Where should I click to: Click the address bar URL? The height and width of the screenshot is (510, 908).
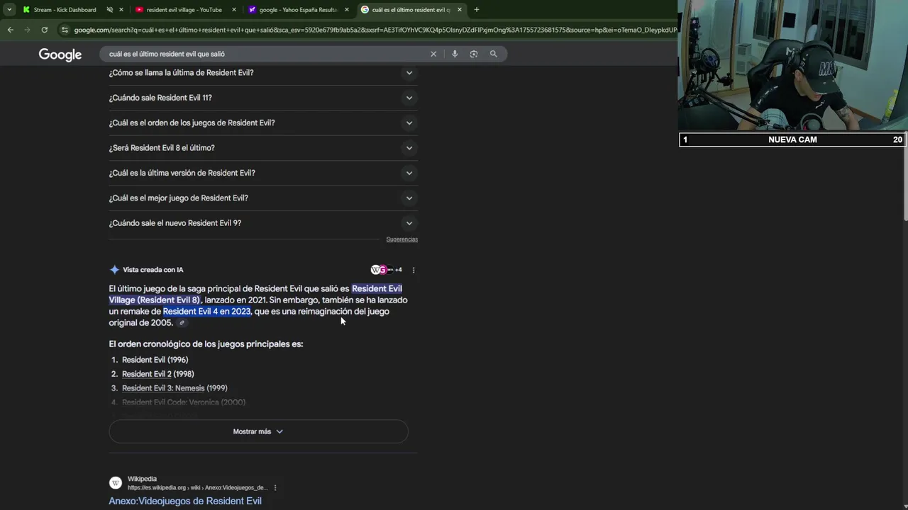375,30
